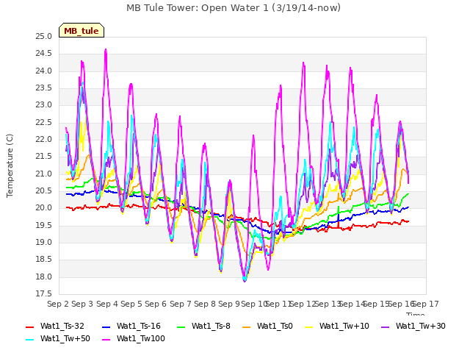470x353 pixels.
Task: Click the green spike near Sep 13
Action: 339,207
